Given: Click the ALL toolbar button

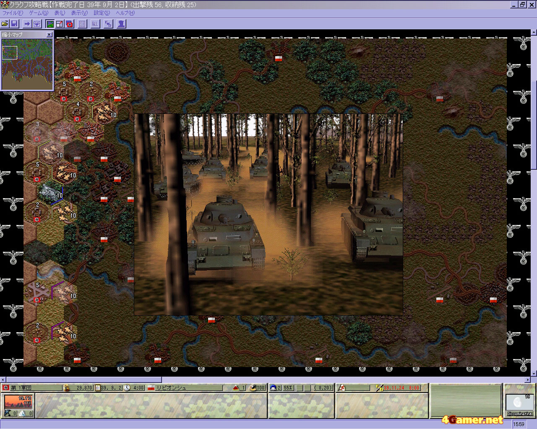Looking at the screenshot, I should (95, 24).
